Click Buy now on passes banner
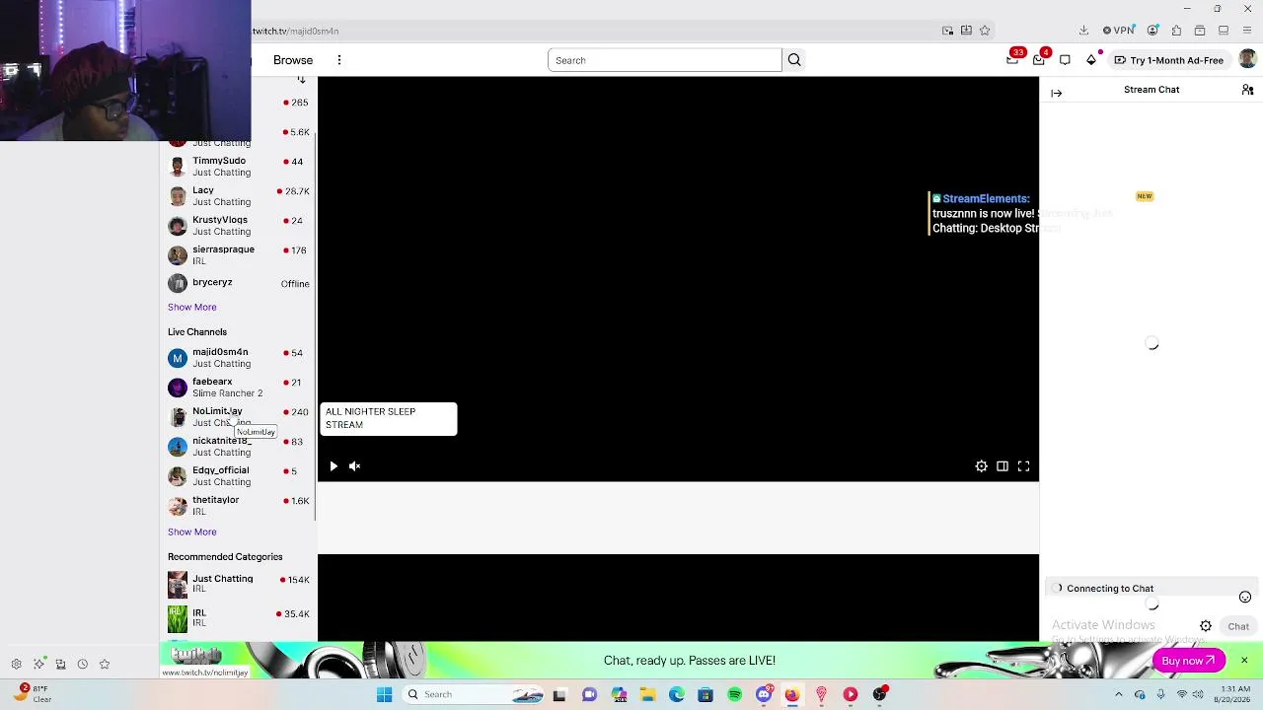Image resolution: width=1263 pixels, height=710 pixels. (x=1188, y=661)
